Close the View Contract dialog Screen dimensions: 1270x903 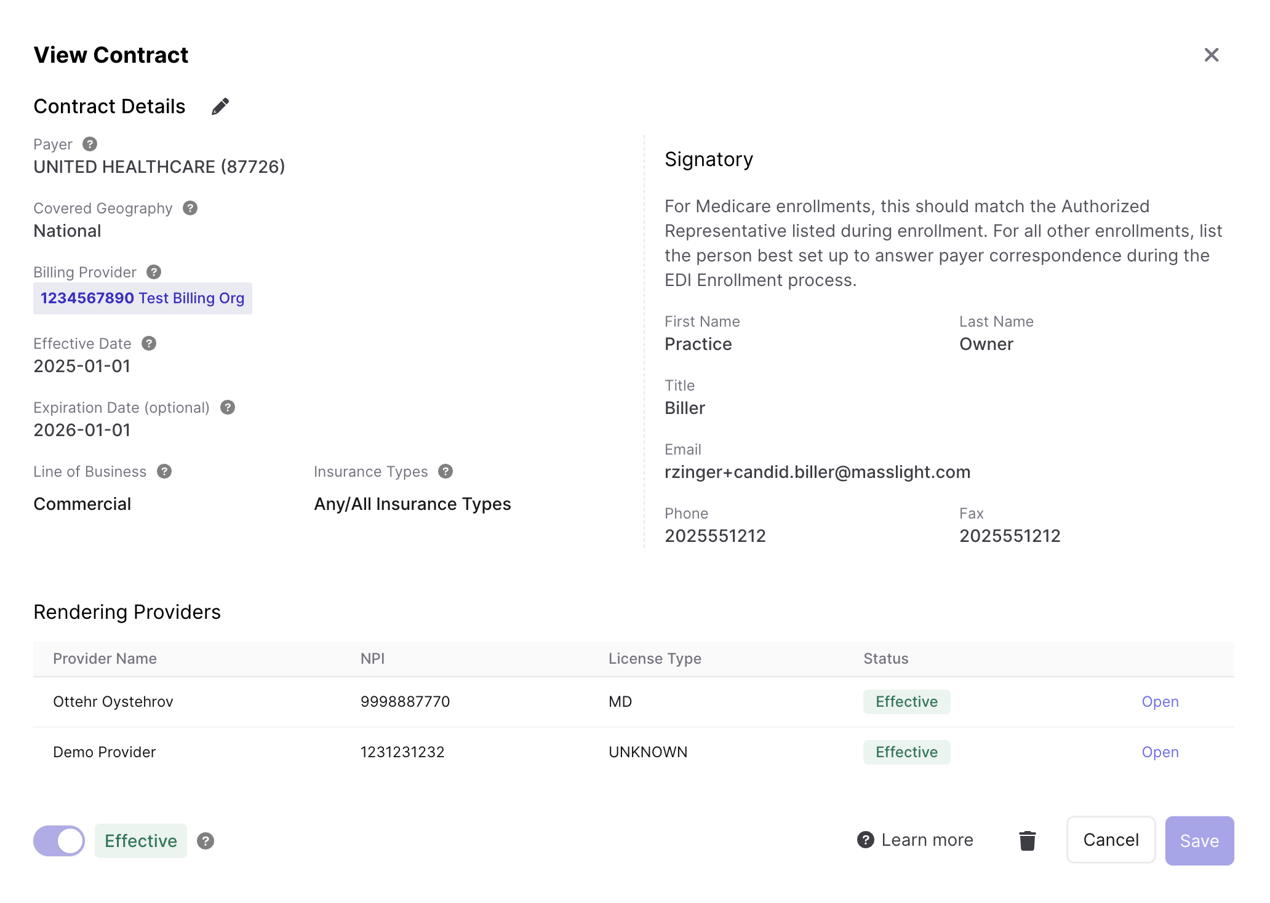click(x=1211, y=55)
